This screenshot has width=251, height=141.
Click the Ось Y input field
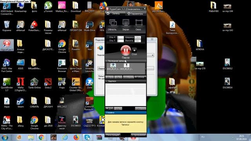pyautogui.click(x=120, y=41)
